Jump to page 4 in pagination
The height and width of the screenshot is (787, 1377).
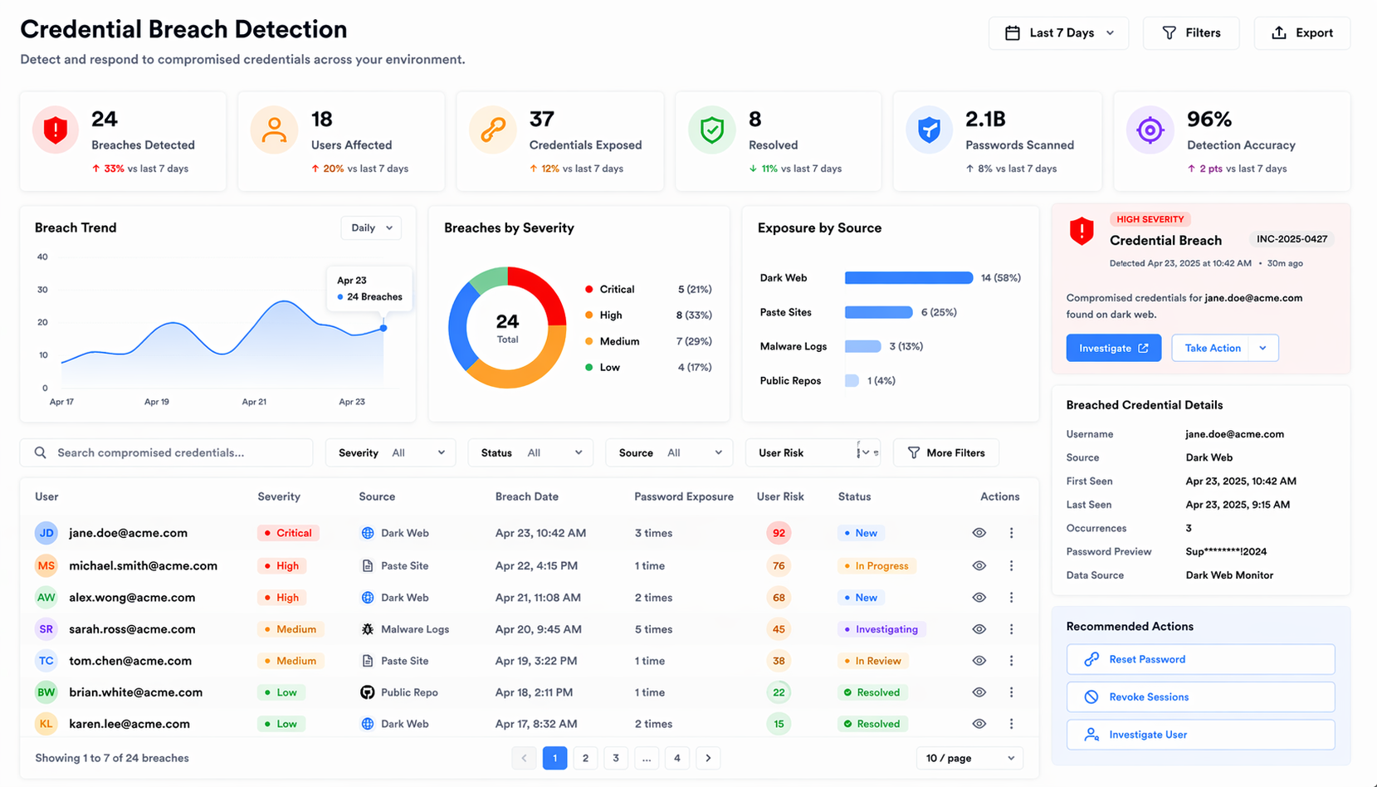point(677,758)
